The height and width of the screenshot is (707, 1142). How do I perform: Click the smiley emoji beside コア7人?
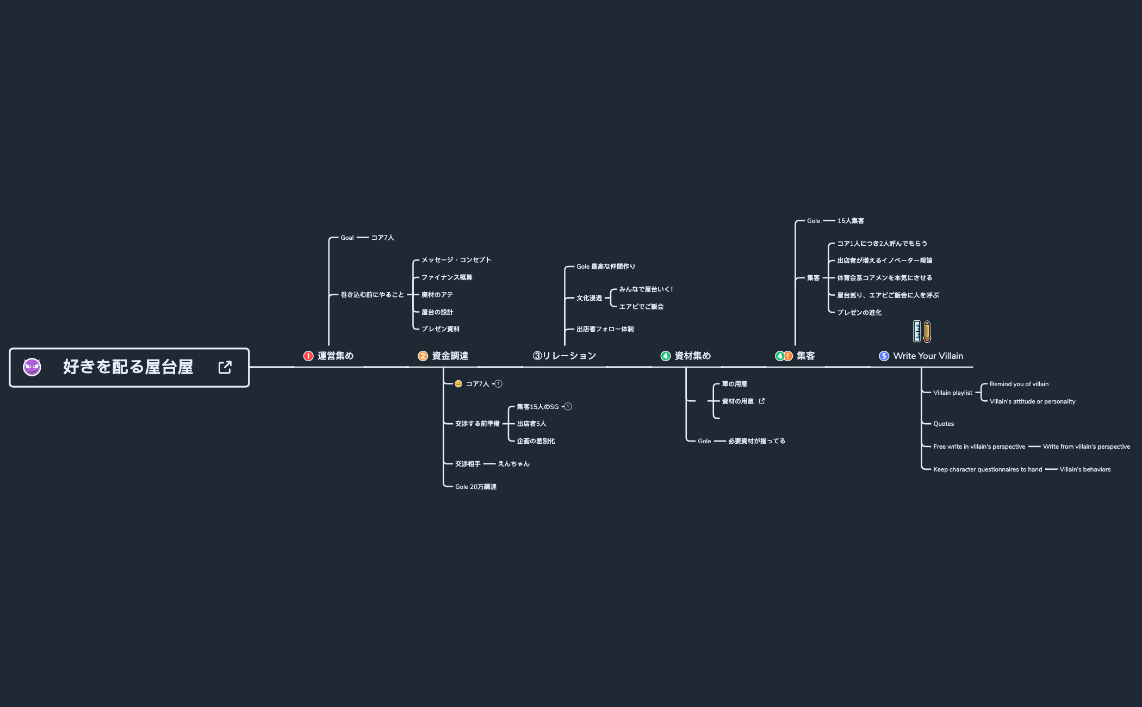click(x=458, y=383)
